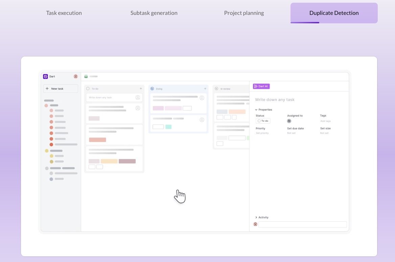This screenshot has width=395, height=262.
Task: Select the Task execution tab
Action: tap(64, 13)
